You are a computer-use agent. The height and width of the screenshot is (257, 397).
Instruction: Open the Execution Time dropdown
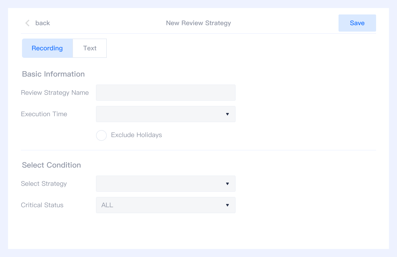[166, 114]
